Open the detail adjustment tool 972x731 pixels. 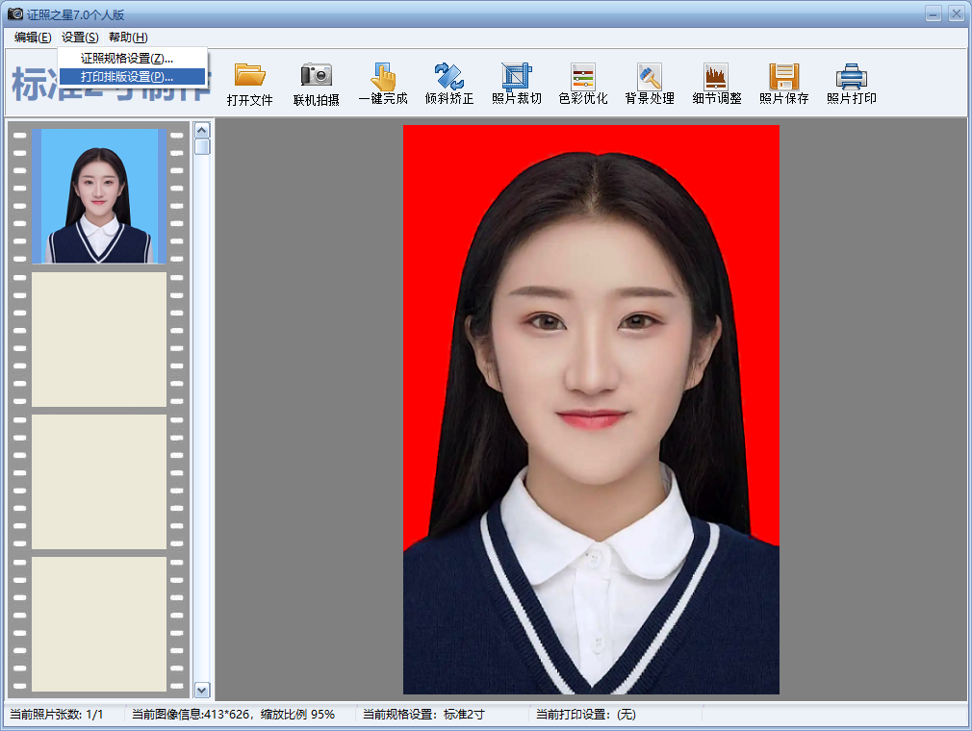tap(716, 77)
